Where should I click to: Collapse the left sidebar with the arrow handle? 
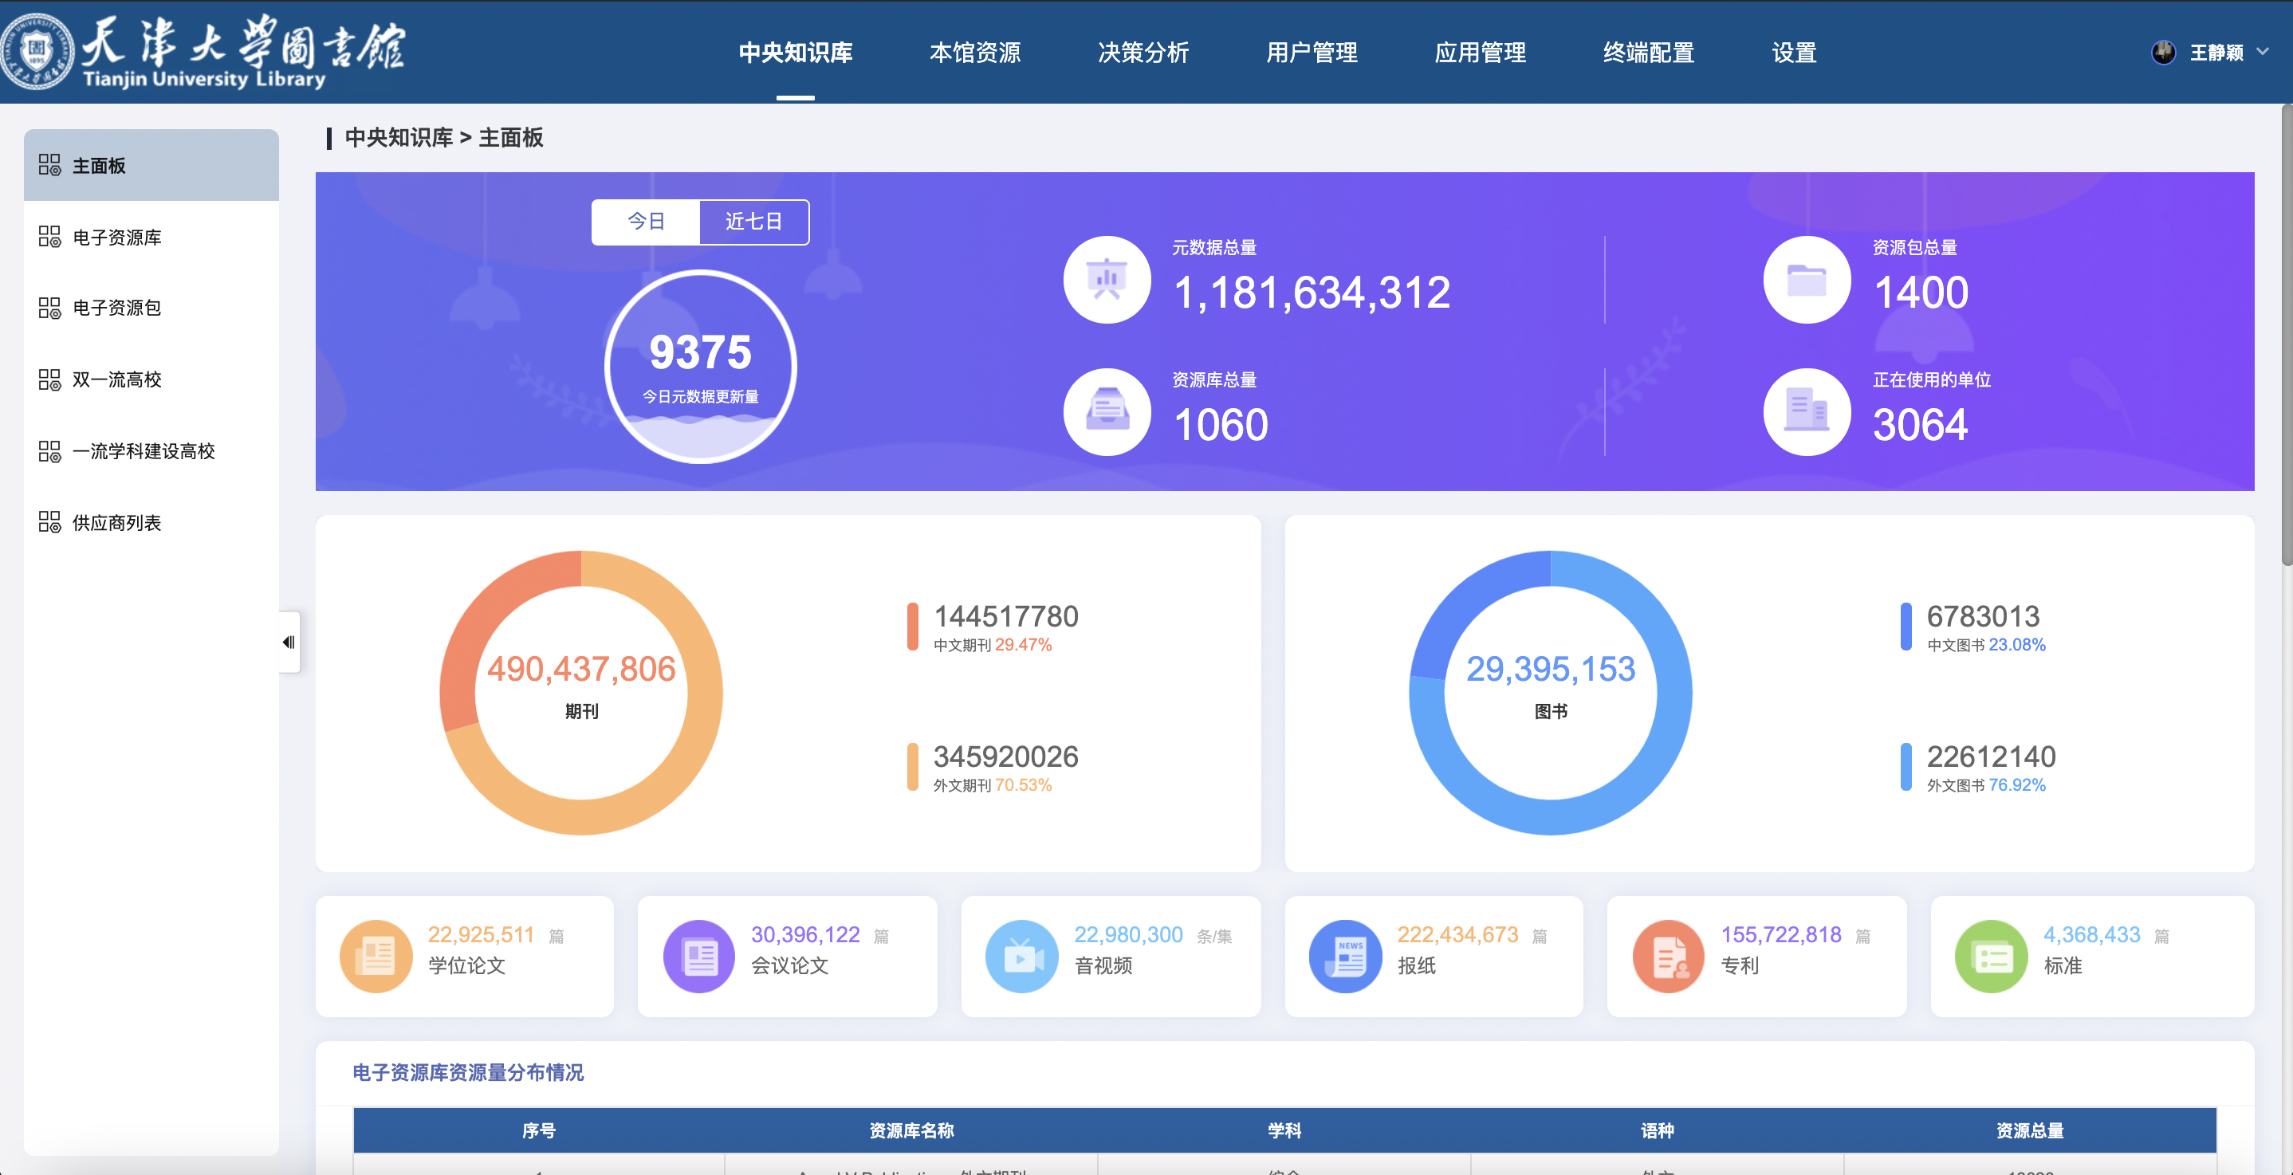tap(289, 642)
